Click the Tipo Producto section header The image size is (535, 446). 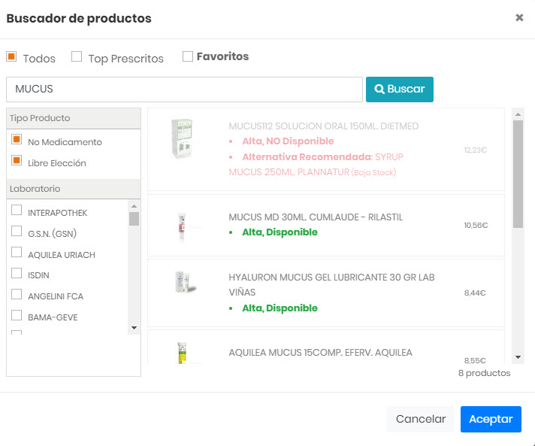74,119
